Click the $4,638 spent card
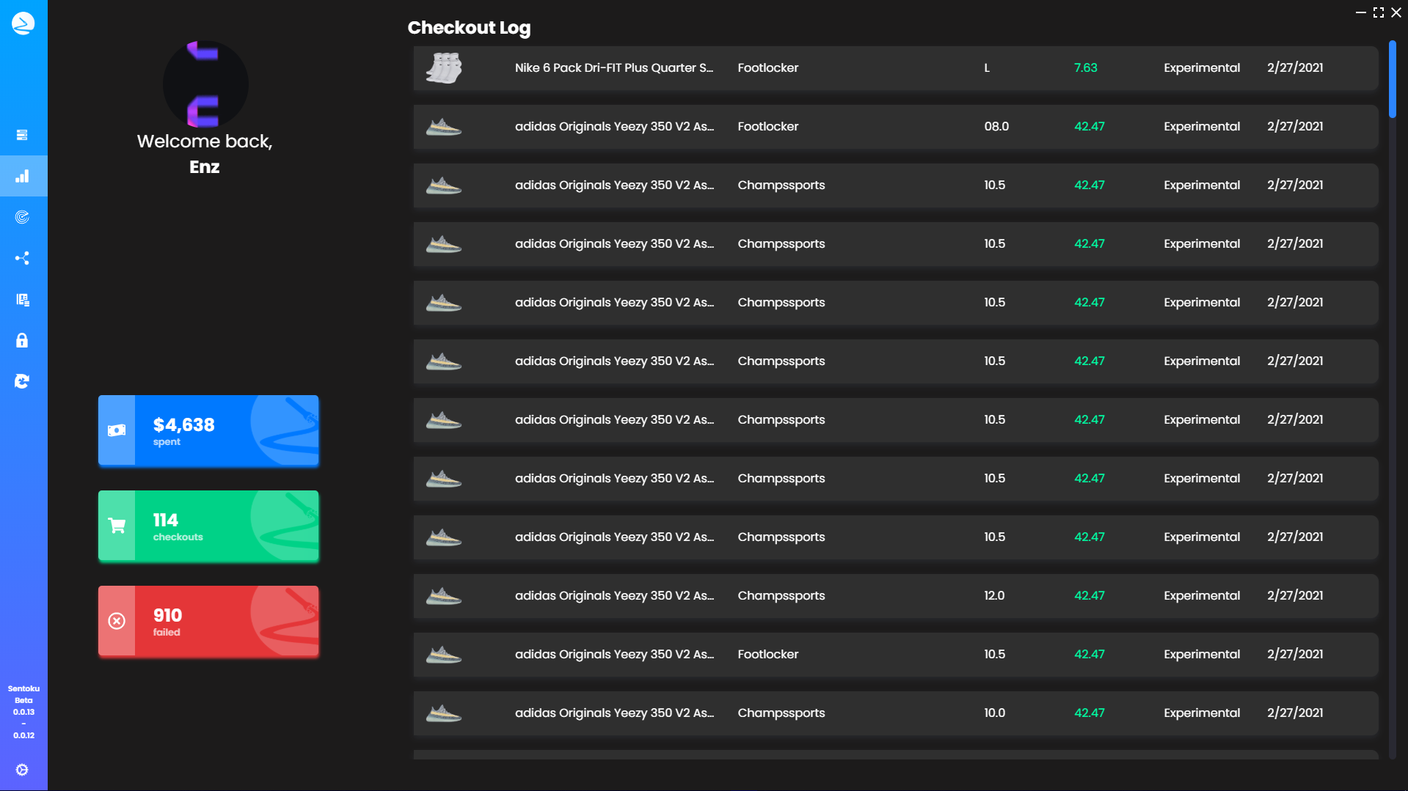1408x791 pixels. [208, 430]
